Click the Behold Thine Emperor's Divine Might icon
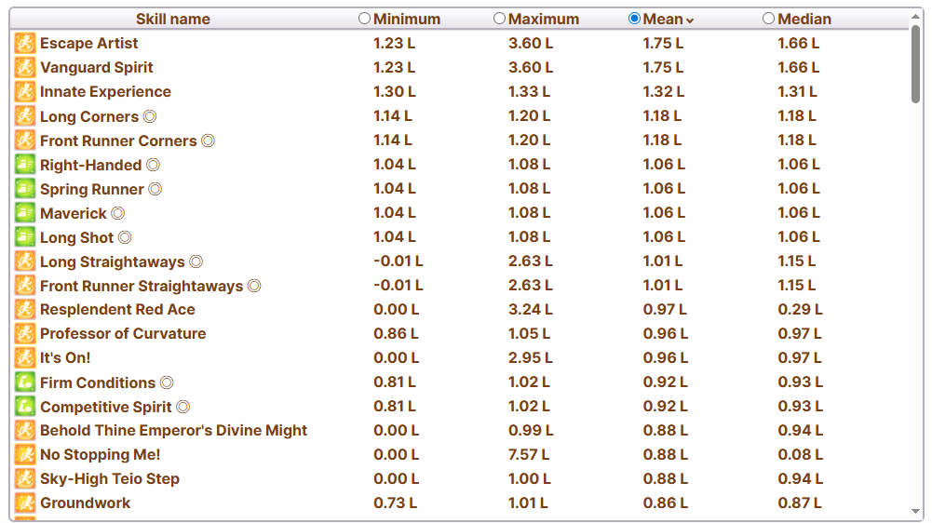This screenshot has width=932, height=523. tap(25, 431)
